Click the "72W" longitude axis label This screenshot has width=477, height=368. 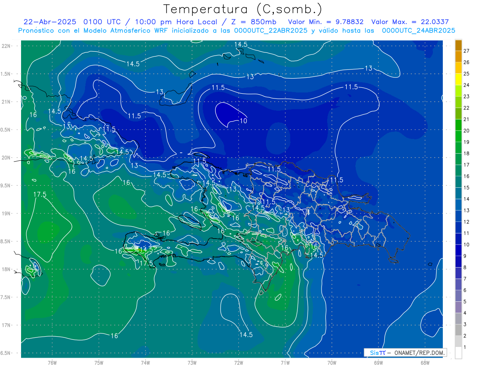tap(238, 363)
